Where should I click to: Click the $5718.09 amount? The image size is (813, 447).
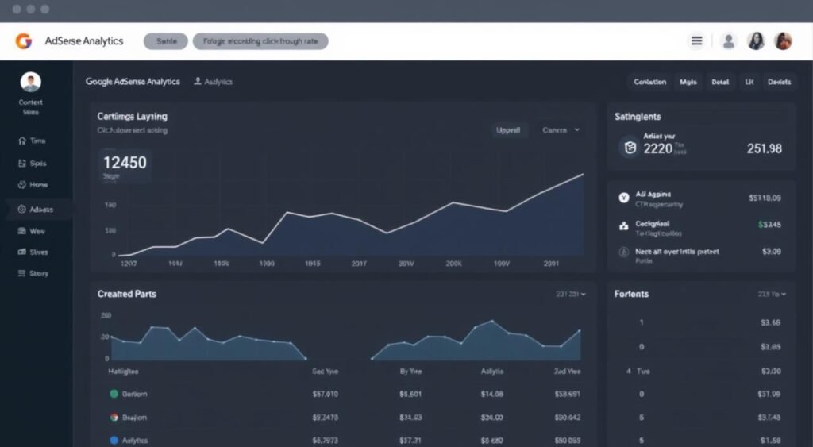click(x=765, y=198)
